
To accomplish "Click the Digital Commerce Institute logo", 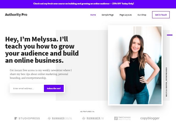I will pos(122,118).
